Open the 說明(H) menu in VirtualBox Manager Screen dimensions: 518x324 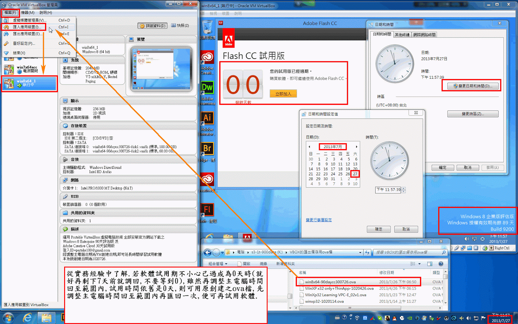[46, 13]
